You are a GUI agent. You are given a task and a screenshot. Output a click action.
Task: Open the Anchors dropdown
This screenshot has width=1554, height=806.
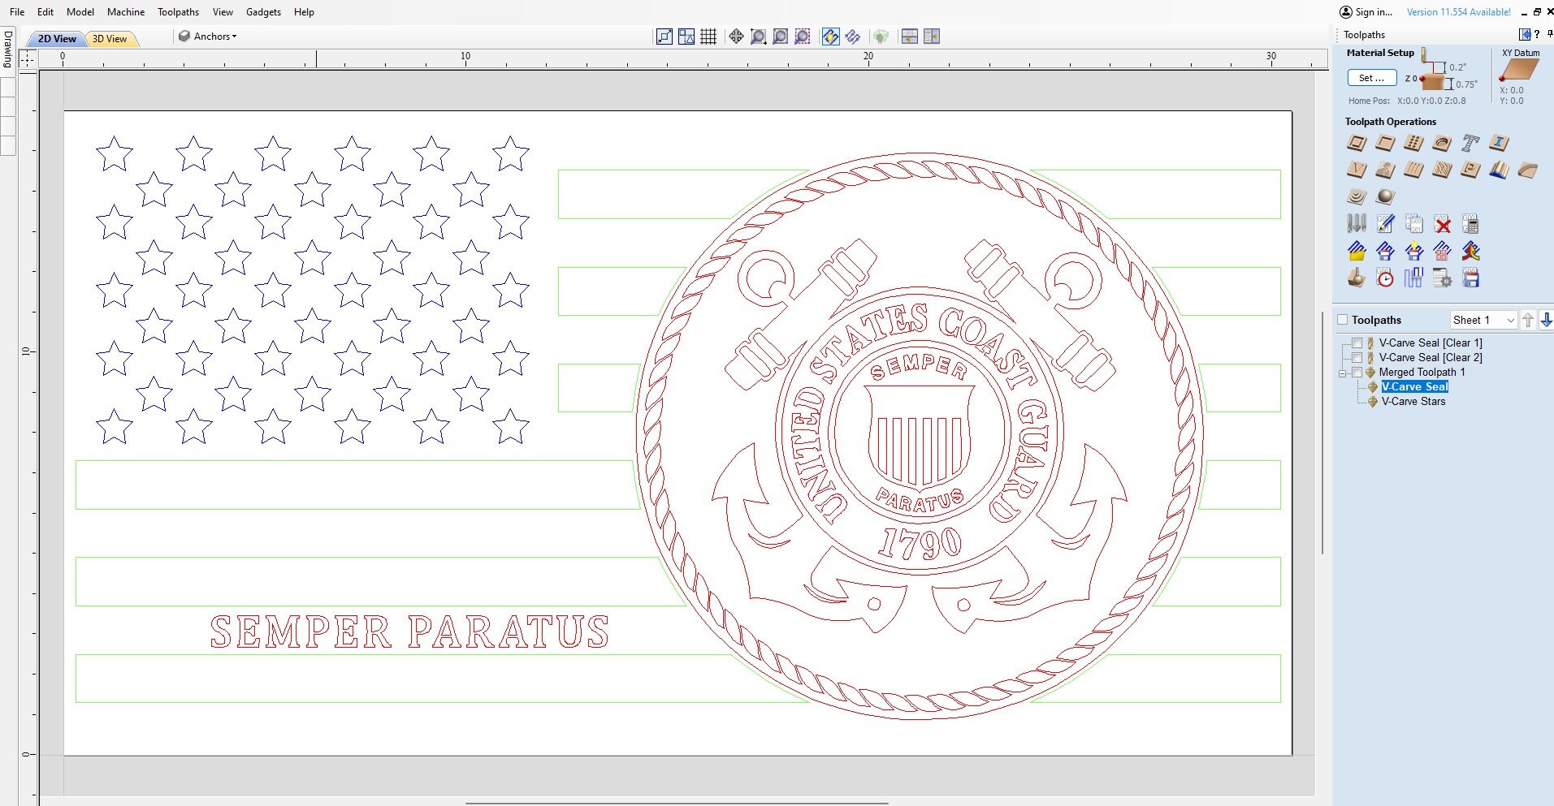point(208,36)
